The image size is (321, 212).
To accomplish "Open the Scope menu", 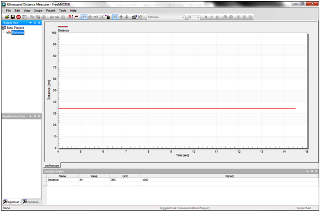I will 38,11.
